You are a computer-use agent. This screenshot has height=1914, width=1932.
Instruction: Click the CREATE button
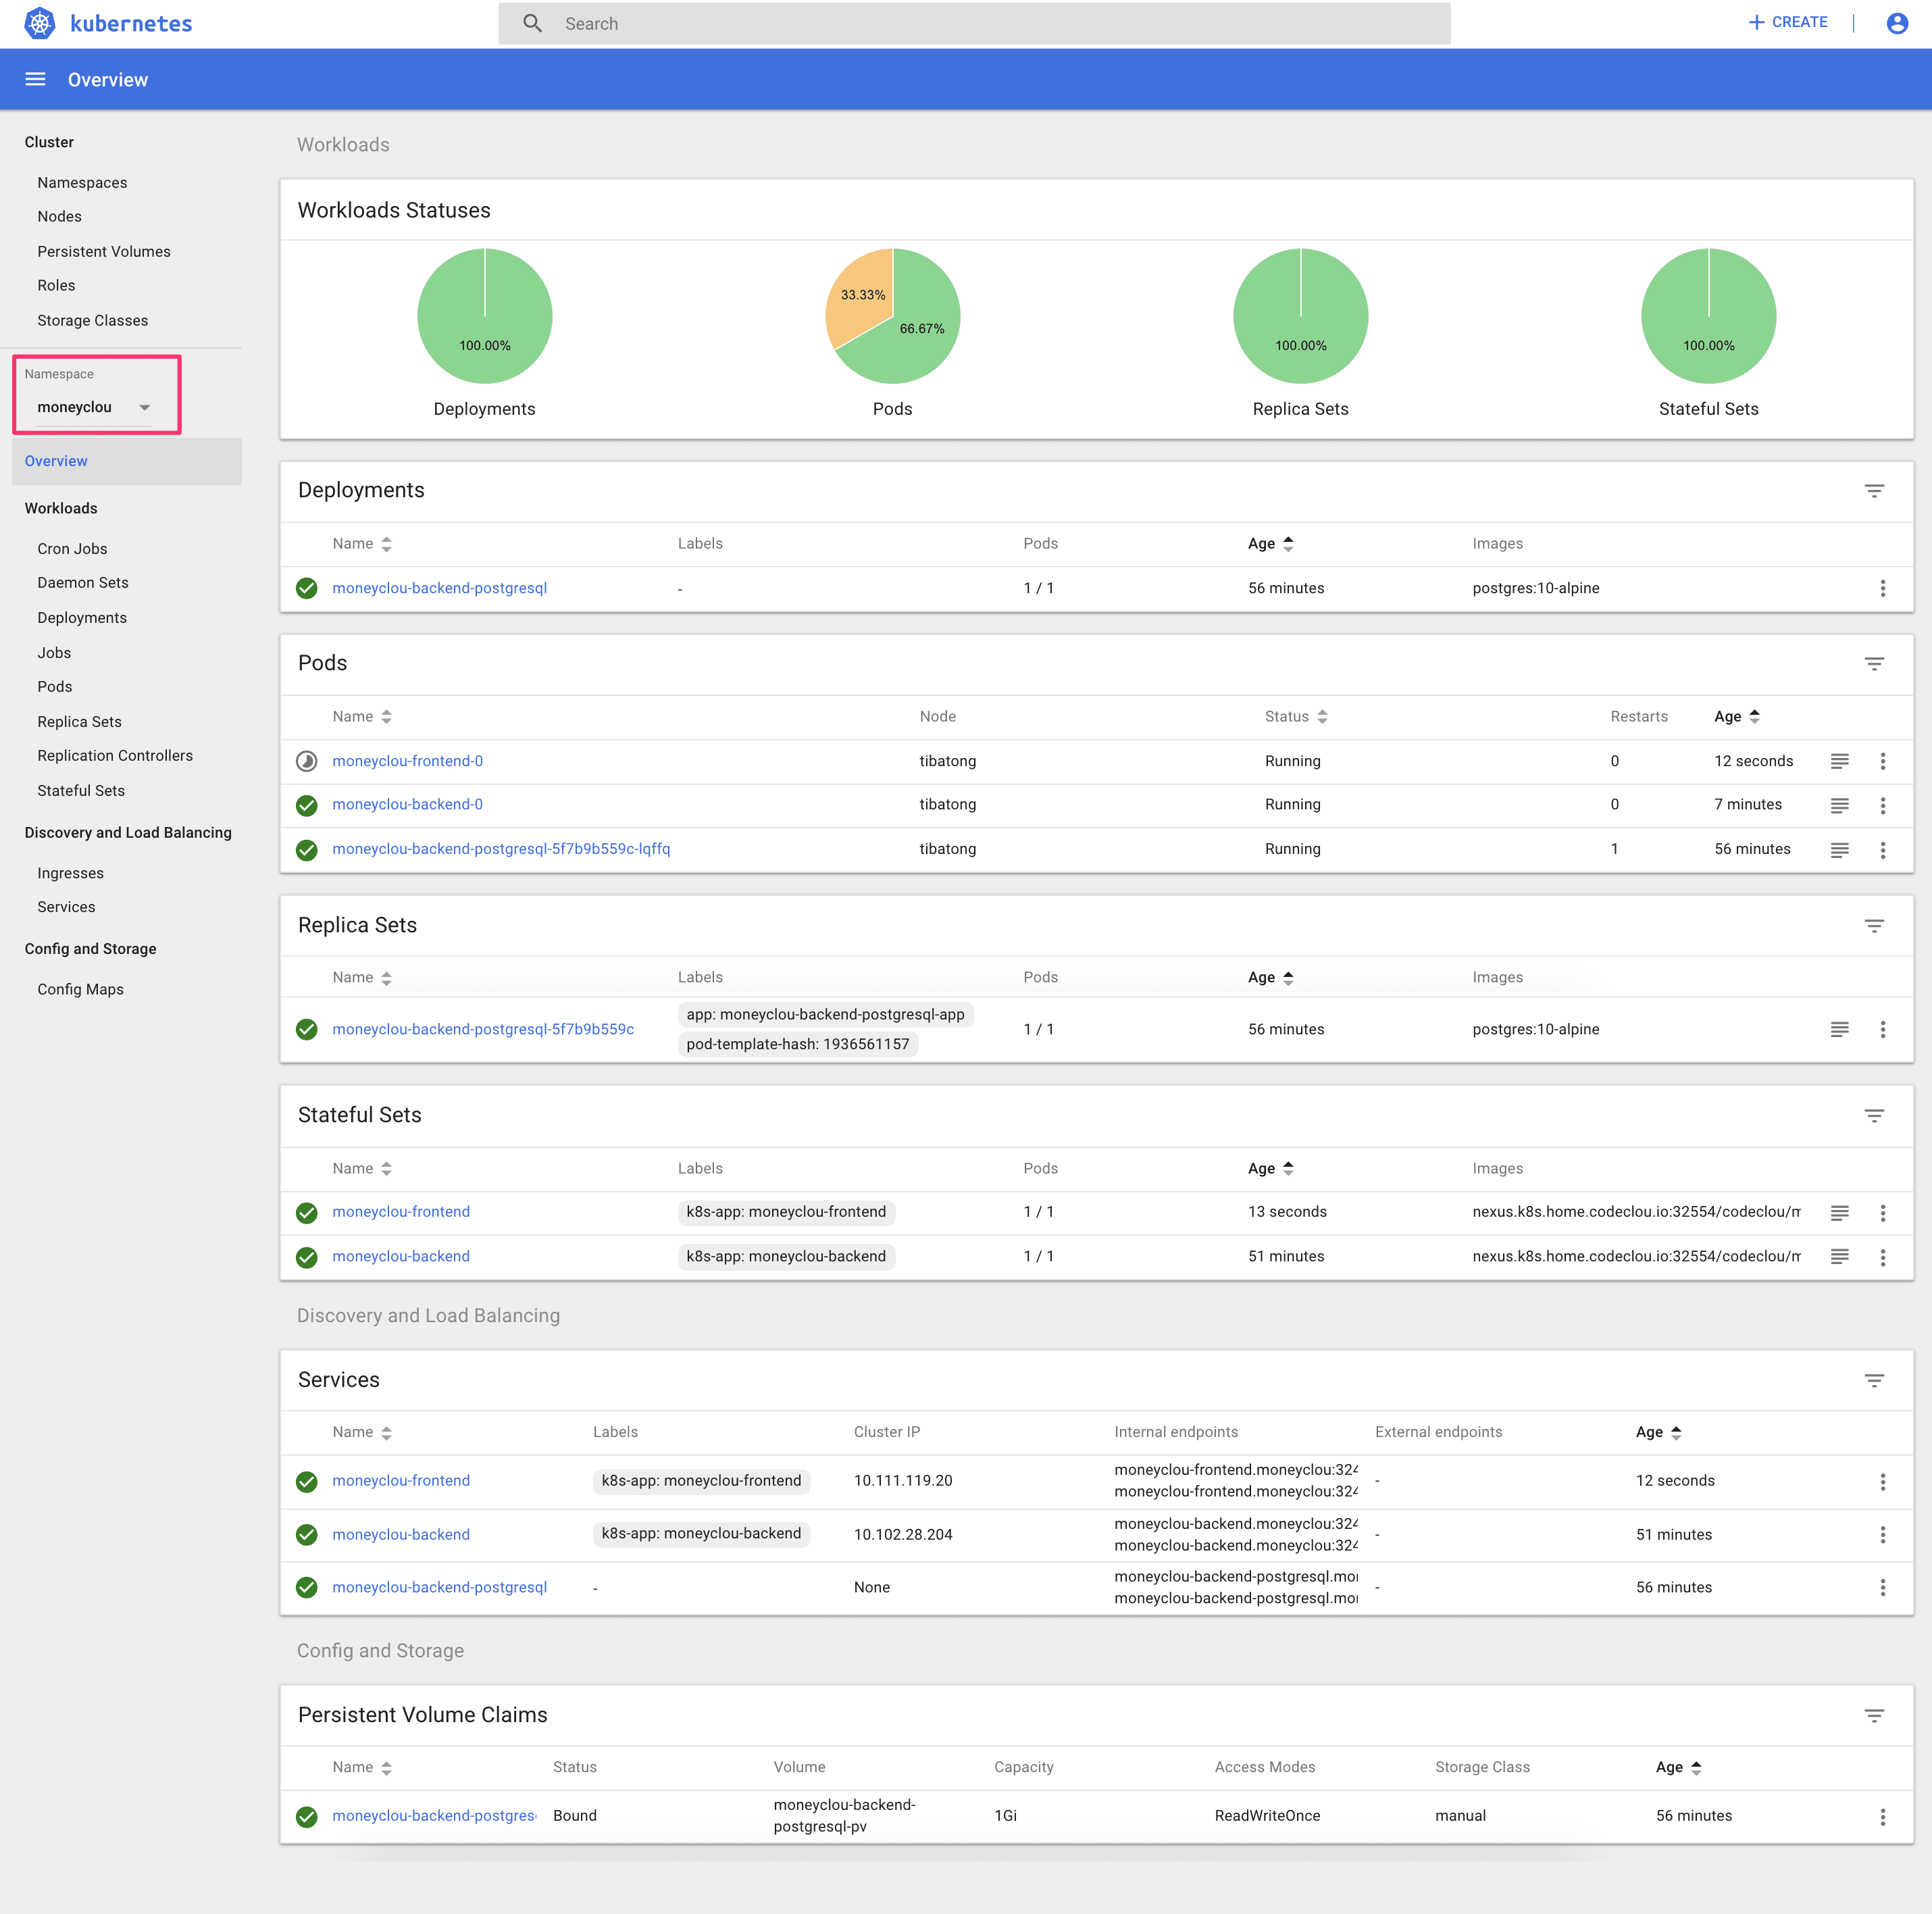point(1788,22)
